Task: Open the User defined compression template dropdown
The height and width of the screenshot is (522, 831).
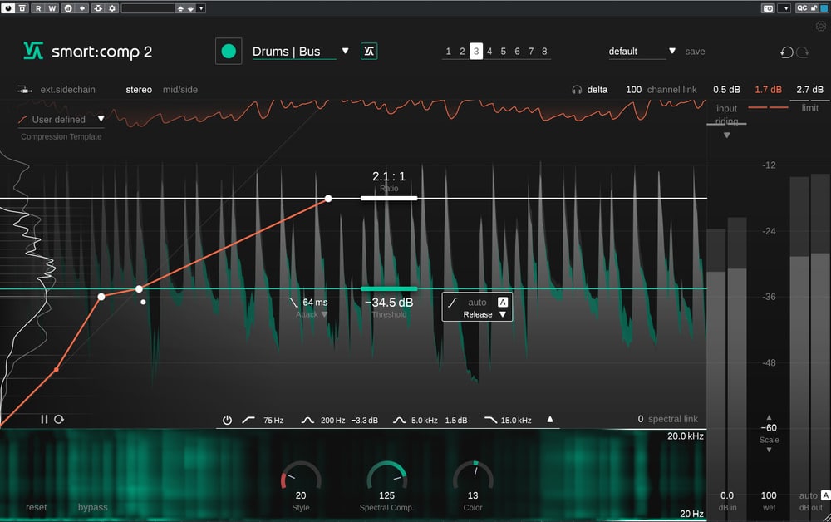Action: [101, 119]
